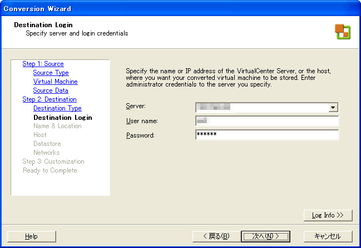Screen dimensions: 361x248
Task: Click the User name: field label
Action: [x=142, y=121]
